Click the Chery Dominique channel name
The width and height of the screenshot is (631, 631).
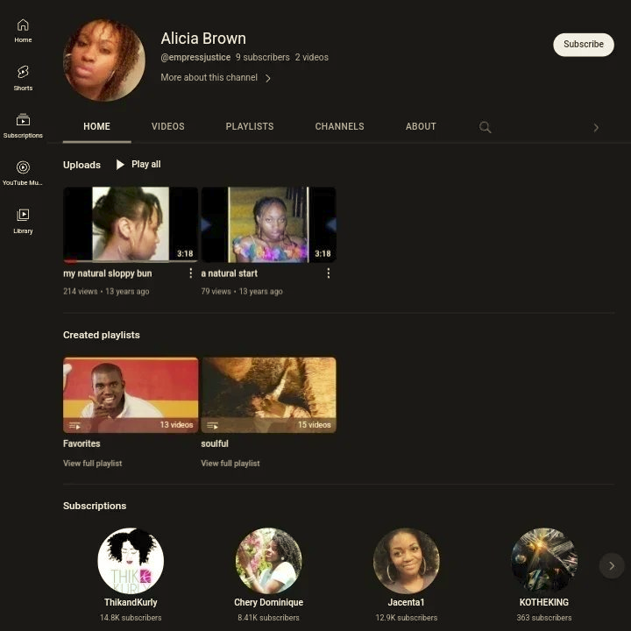pos(268,602)
